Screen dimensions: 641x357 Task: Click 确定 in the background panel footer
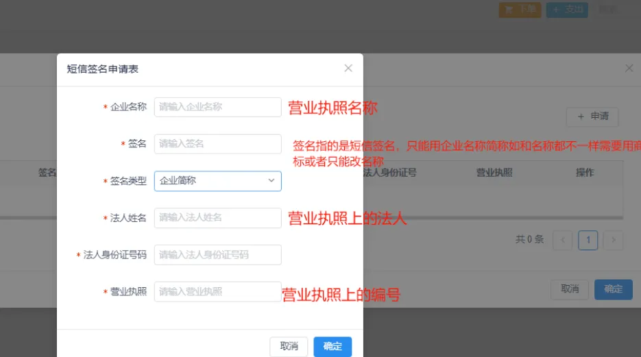click(x=613, y=289)
